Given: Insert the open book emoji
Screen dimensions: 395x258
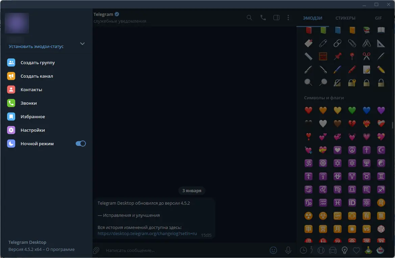Looking at the screenshot, I should (381, 30).
